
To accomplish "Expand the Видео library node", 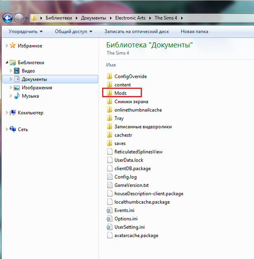I will coord(11,71).
